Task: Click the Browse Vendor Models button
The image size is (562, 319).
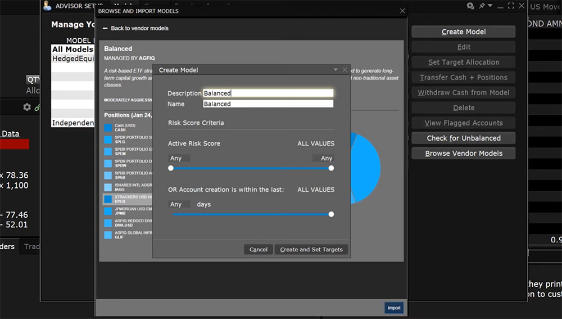Action: click(x=463, y=153)
